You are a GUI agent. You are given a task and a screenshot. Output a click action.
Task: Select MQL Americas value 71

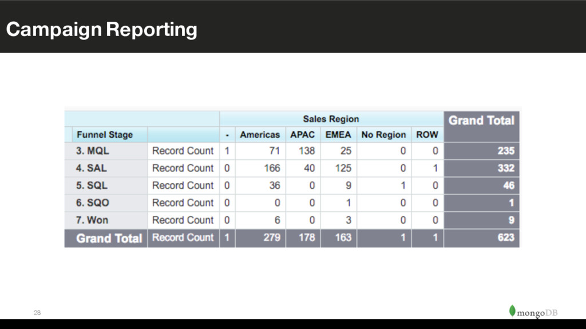pyautogui.click(x=275, y=151)
